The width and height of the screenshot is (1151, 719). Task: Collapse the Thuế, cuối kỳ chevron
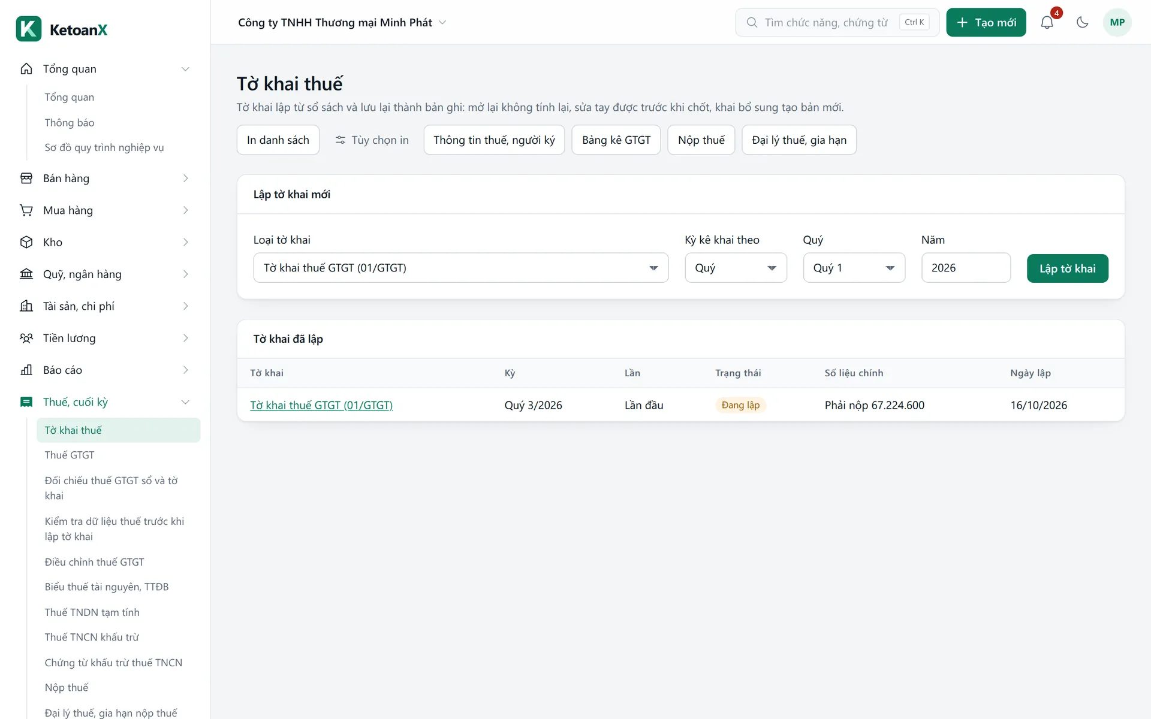point(185,402)
